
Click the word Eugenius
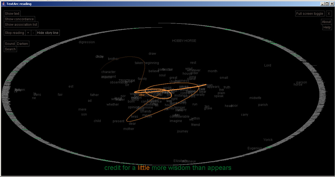point(255,148)
